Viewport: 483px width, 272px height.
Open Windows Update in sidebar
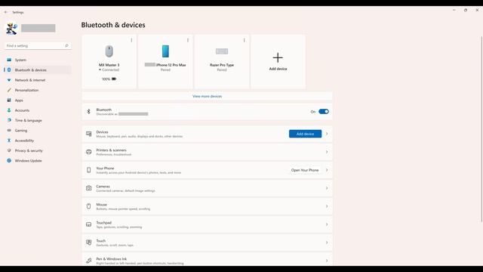[38, 161]
